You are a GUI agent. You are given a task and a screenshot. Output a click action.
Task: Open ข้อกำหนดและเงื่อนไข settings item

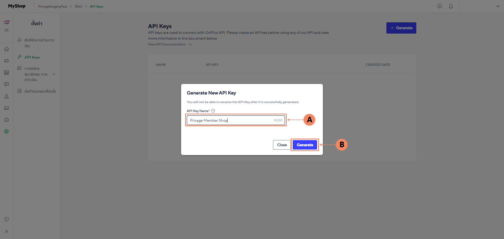pyautogui.click(x=40, y=91)
